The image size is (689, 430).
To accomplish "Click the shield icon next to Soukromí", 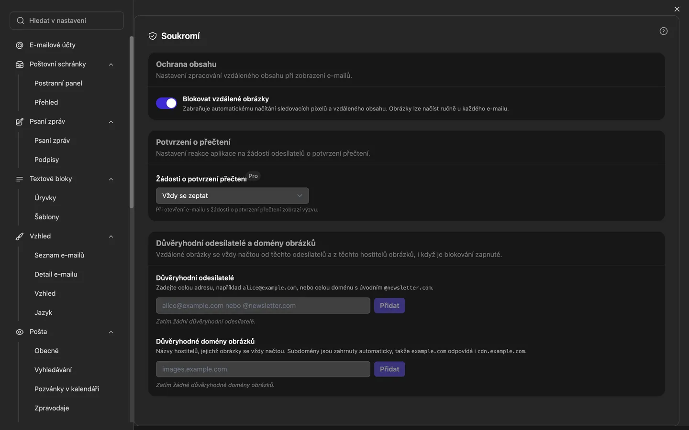I will pos(153,36).
